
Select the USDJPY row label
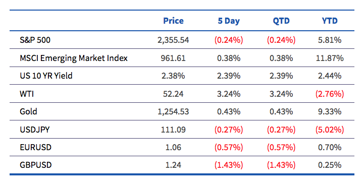pos(35,130)
